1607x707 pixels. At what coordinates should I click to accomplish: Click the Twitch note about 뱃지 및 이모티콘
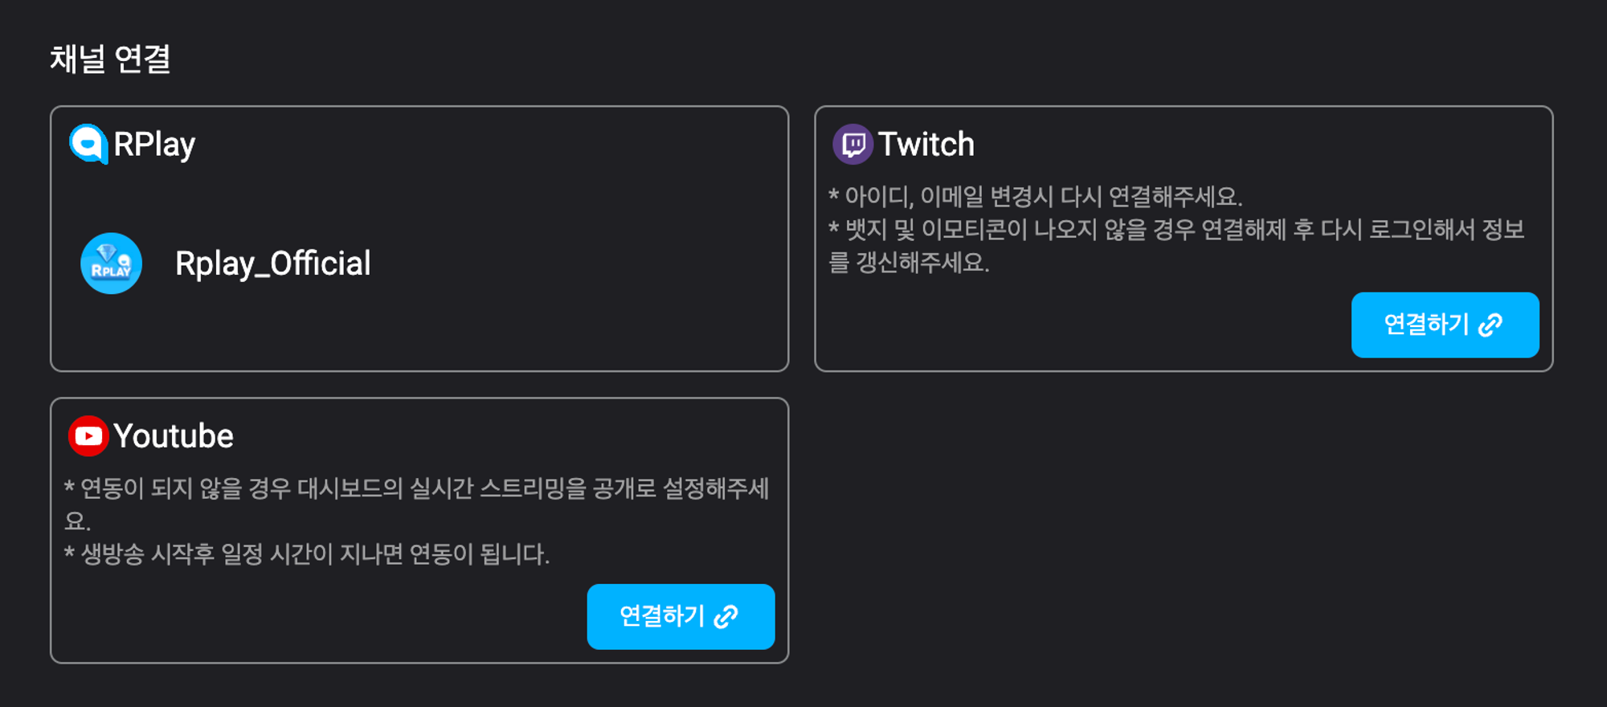click(x=1176, y=246)
